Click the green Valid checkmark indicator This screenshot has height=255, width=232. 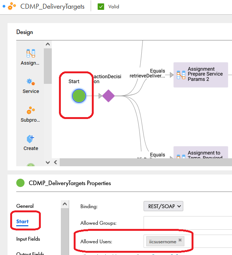(101, 7)
